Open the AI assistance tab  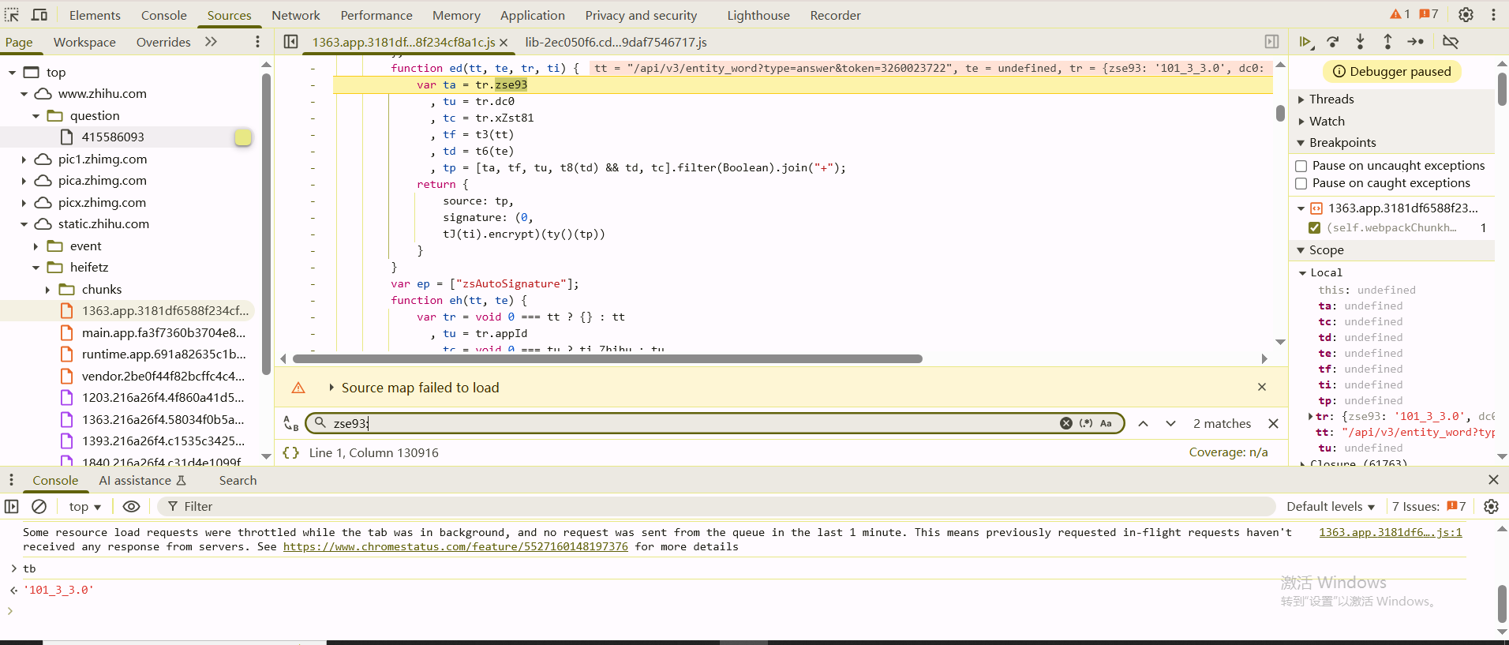pos(135,480)
